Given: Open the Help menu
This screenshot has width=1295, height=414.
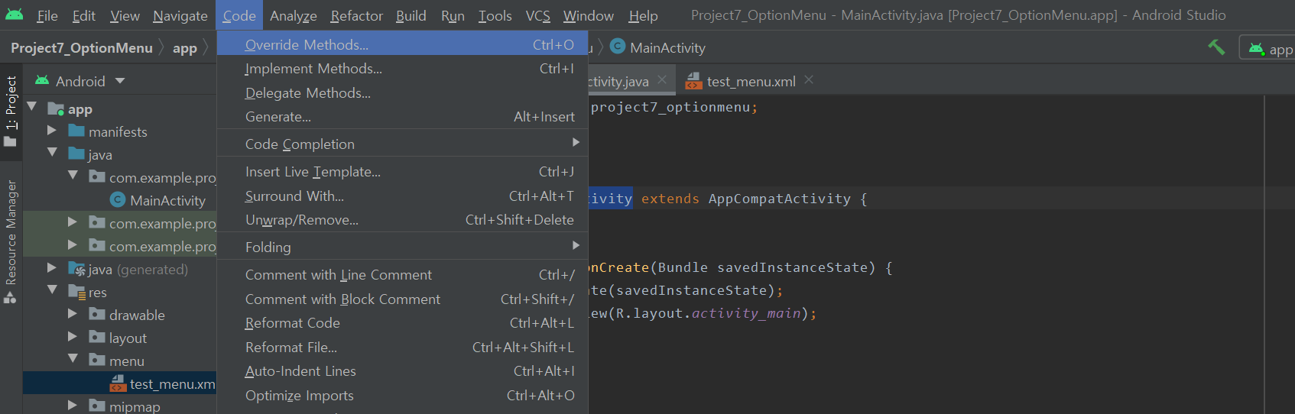Looking at the screenshot, I should pos(644,15).
